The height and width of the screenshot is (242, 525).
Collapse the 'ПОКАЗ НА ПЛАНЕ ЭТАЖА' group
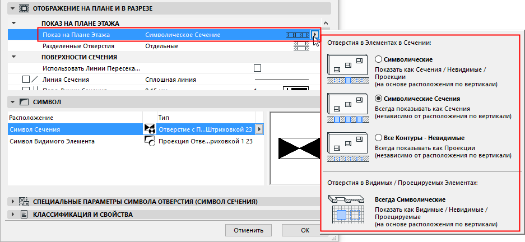coord(13,24)
